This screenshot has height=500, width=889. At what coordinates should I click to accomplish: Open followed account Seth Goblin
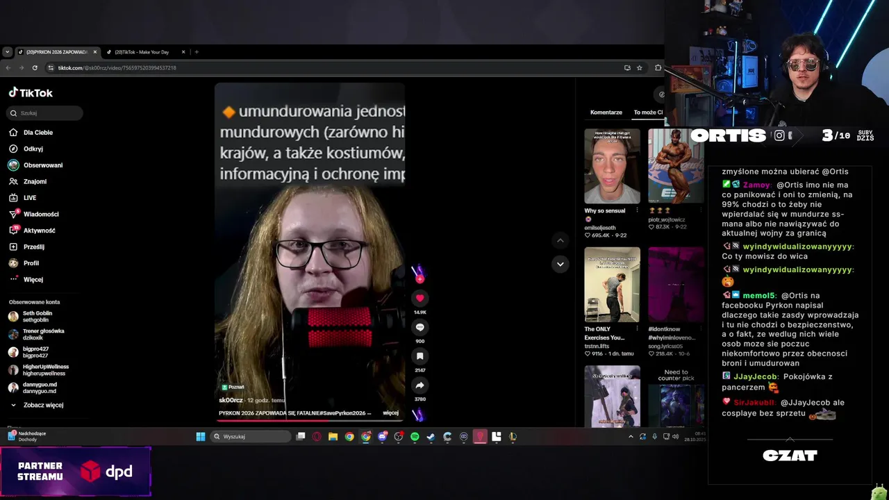(31, 317)
